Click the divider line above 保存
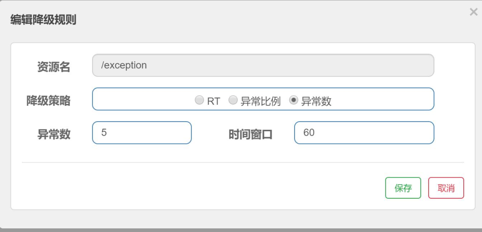This screenshot has width=482, height=232. tap(243, 162)
